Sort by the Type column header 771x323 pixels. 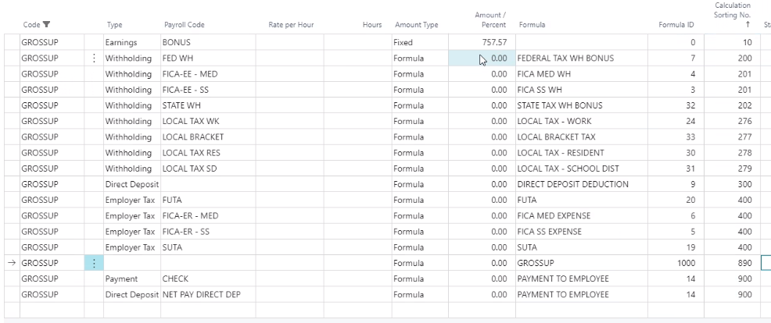[x=115, y=24]
